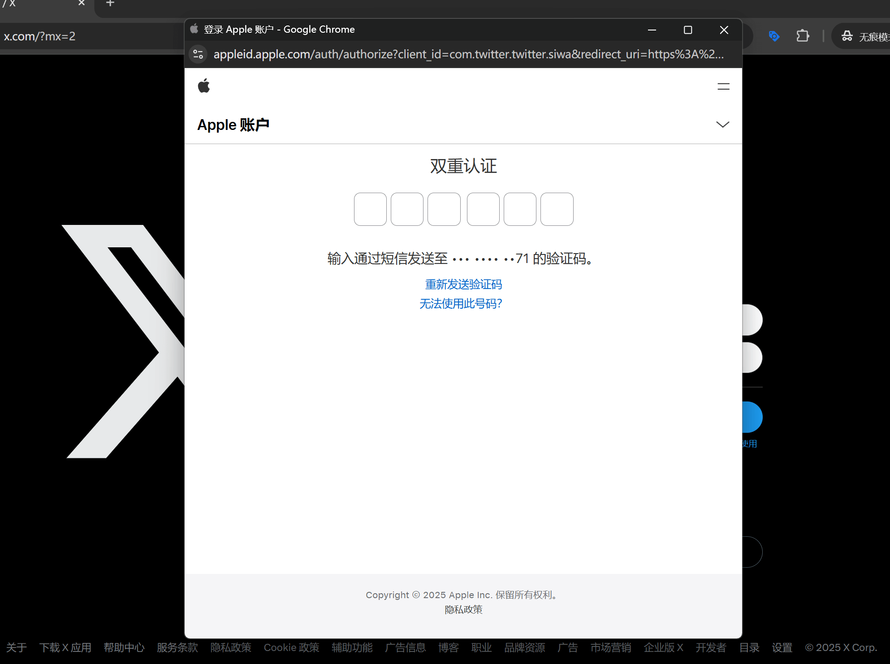Open the 设置 item in the footer

tap(782, 648)
